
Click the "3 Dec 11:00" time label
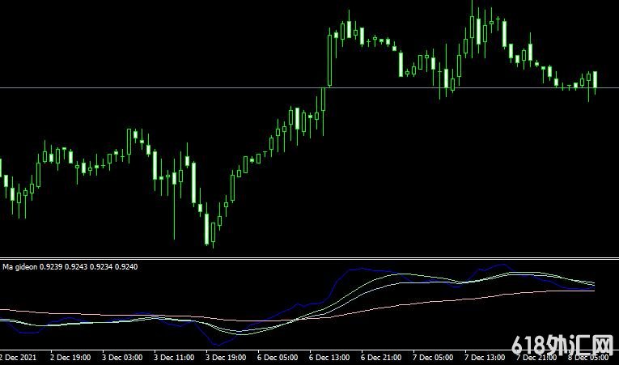(175, 357)
